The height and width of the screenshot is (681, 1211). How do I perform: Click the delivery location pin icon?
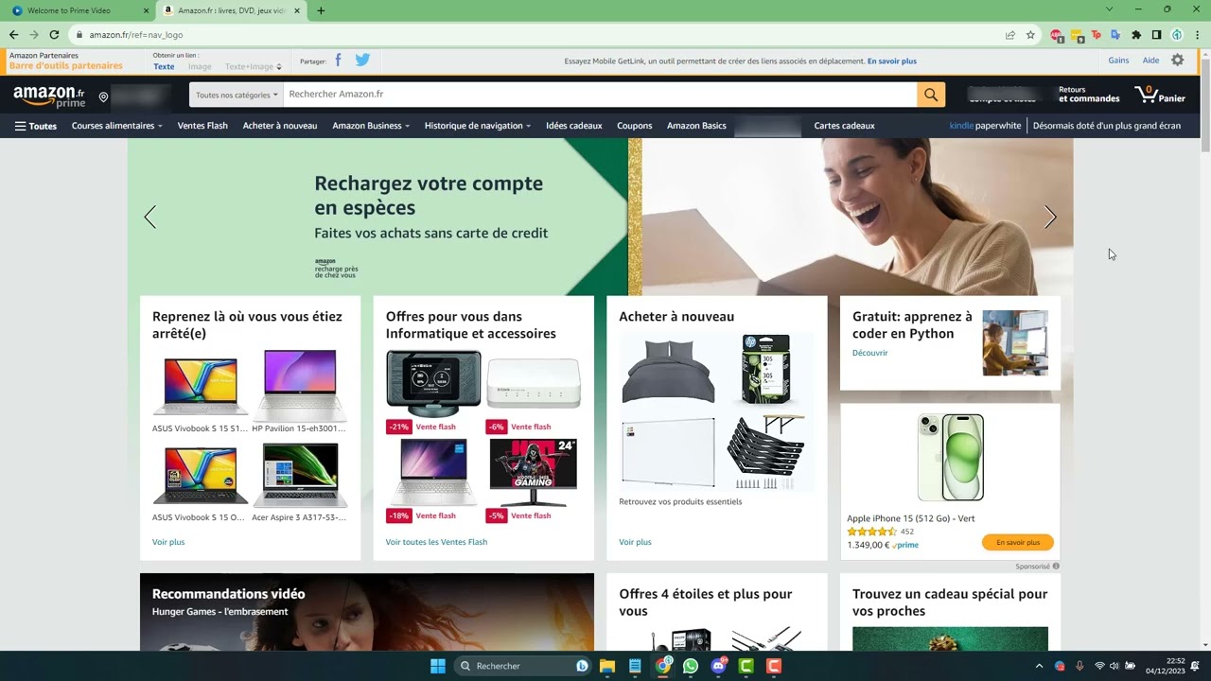tap(103, 96)
